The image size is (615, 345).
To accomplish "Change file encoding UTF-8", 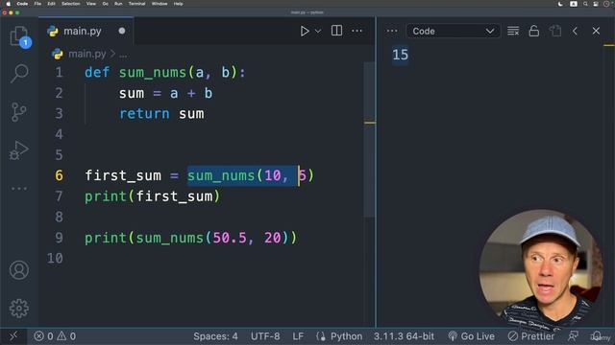I will [x=265, y=336].
